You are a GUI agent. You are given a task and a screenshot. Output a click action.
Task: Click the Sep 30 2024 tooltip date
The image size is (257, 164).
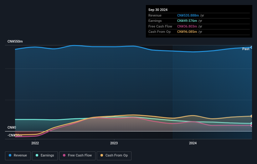point(158,10)
